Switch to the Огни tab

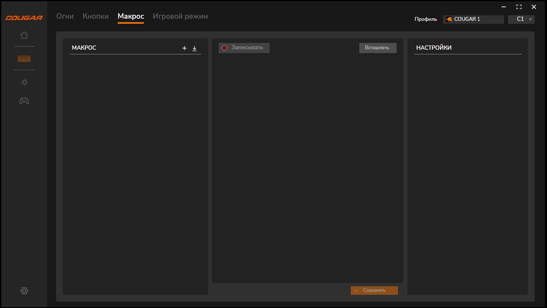(65, 16)
